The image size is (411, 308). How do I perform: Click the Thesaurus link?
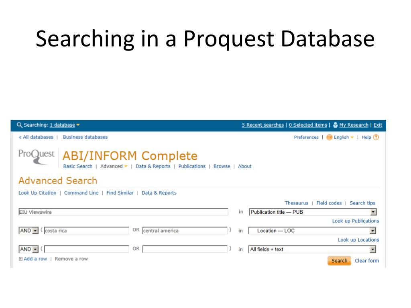click(x=296, y=203)
